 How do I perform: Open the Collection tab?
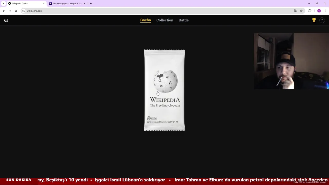click(x=165, y=20)
